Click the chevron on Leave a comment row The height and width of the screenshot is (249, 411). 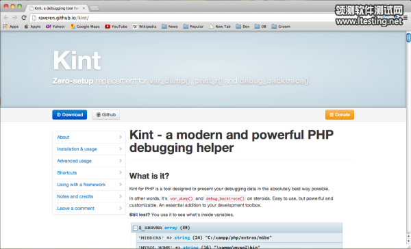coord(121,209)
